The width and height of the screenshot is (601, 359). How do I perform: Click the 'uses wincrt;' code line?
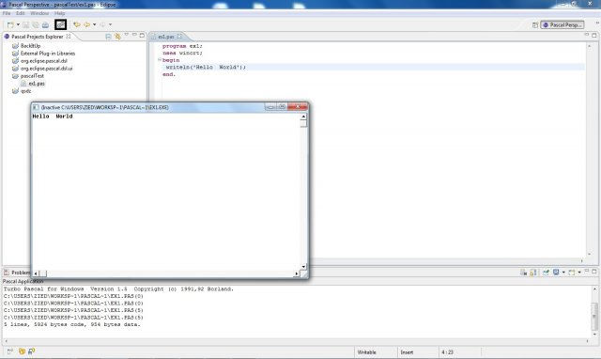(x=182, y=53)
